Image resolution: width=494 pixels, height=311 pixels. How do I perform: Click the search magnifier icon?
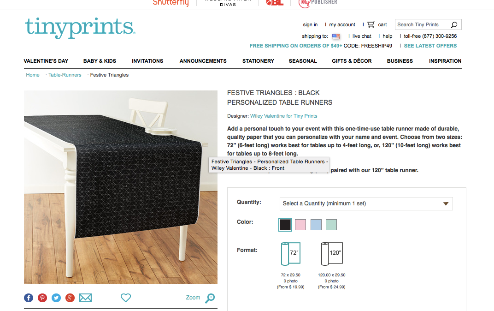point(454,24)
